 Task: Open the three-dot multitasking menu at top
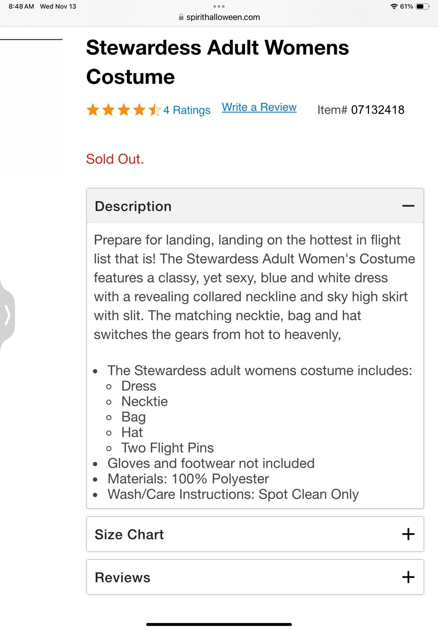coord(219,6)
